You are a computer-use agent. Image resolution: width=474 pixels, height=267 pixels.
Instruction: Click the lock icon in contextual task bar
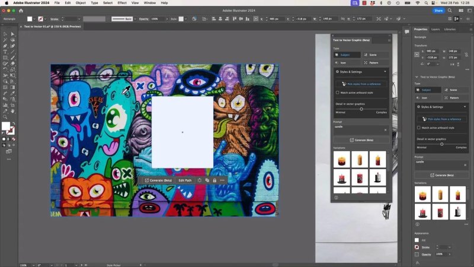(x=214, y=180)
